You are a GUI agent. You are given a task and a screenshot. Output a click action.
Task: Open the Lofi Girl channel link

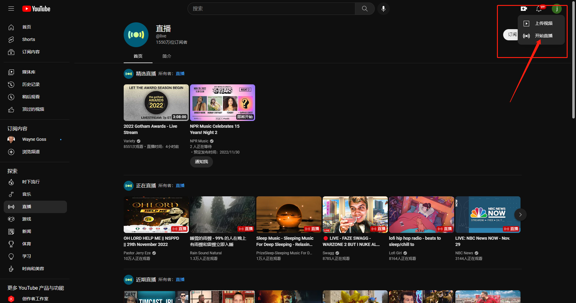click(395, 253)
